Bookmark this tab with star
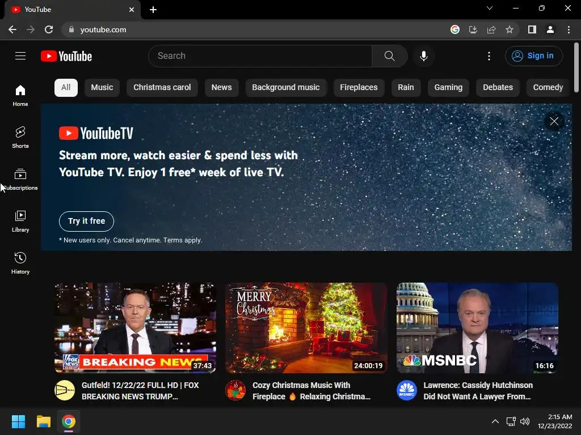581x435 pixels. click(x=510, y=29)
